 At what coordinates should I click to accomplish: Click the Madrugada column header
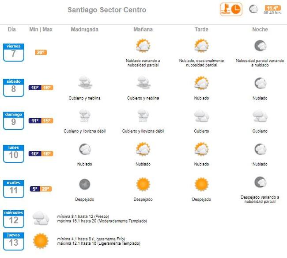84,30
